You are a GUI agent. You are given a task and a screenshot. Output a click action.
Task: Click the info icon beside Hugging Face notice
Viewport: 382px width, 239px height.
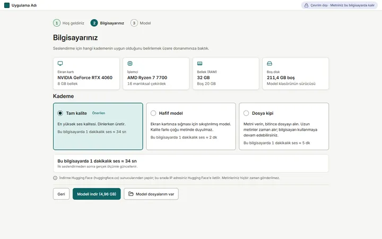click(55, 178)
